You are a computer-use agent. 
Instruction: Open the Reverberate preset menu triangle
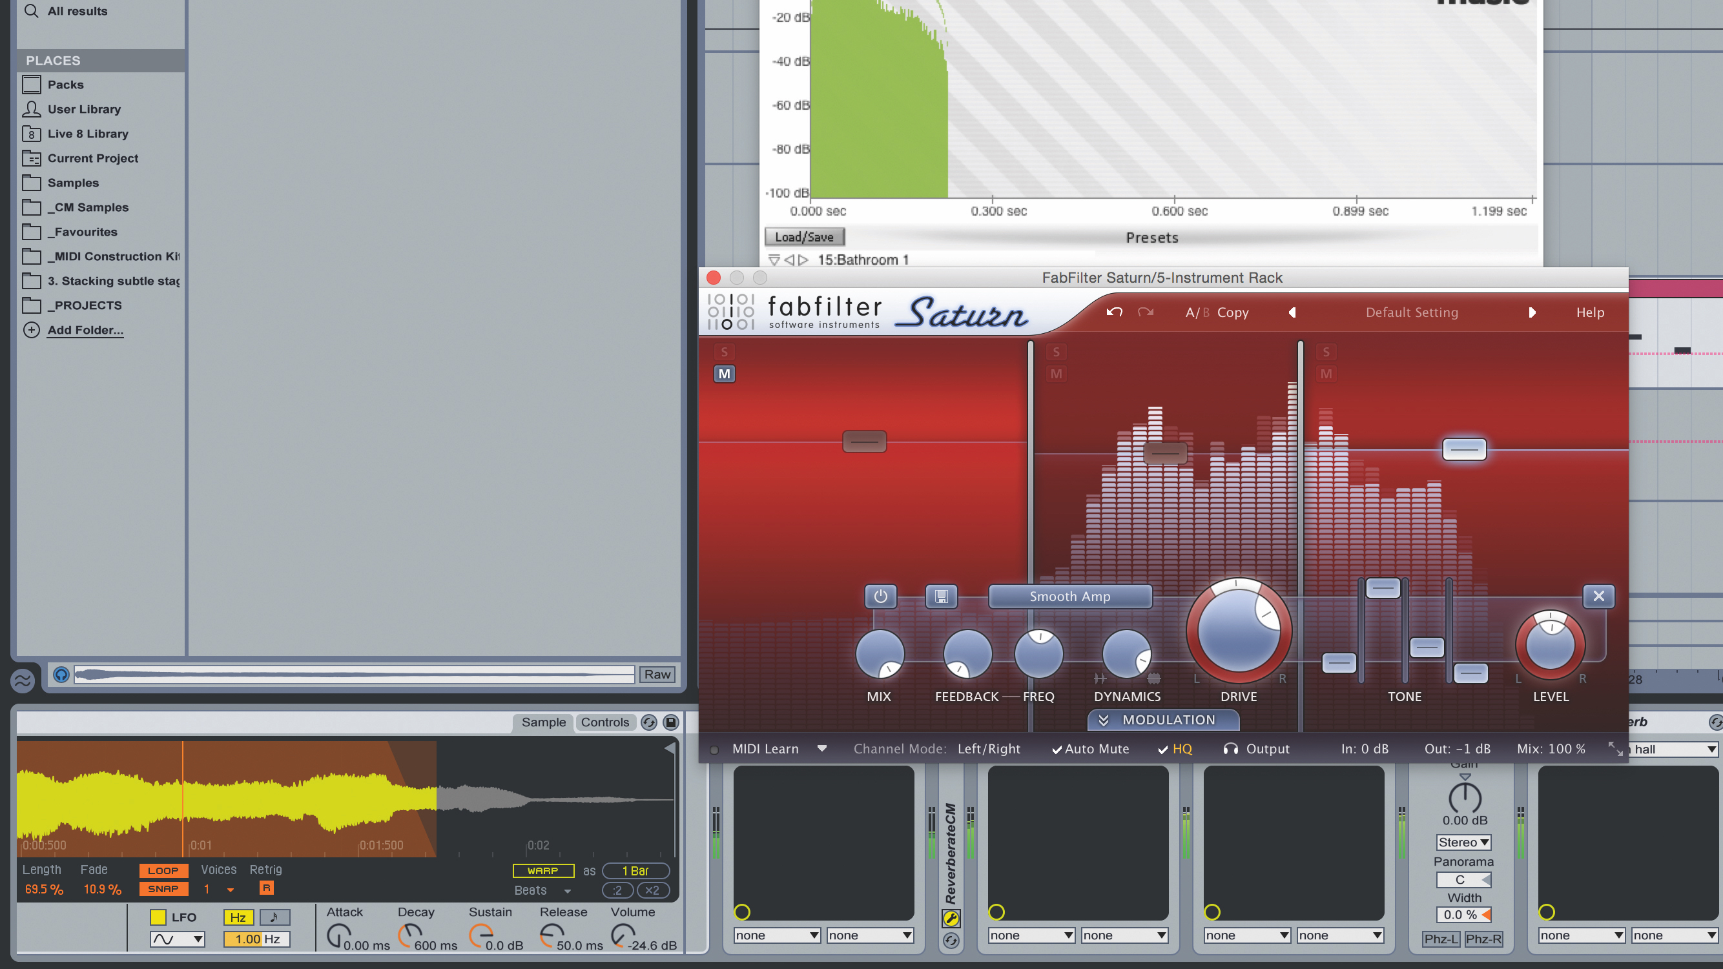click(x=774, y=260)
